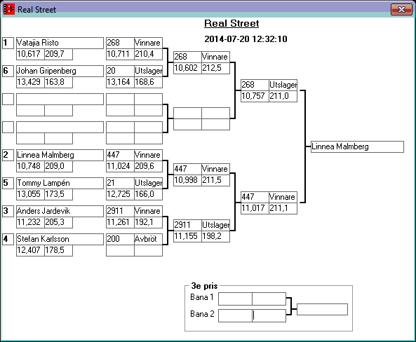Screen dimensions: 416x342
Task: Select the Linnea Malmberg seed 2 name field
Action: 60,155
